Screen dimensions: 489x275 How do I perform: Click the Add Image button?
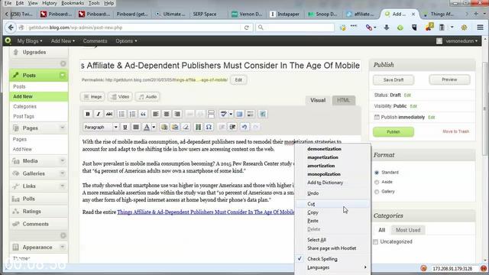coord(92,97)
